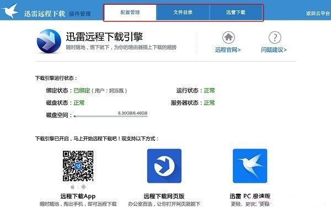Viewport: 331px width, 208px height.
Task: Click 插件管理 label in header
Action: 80,14
